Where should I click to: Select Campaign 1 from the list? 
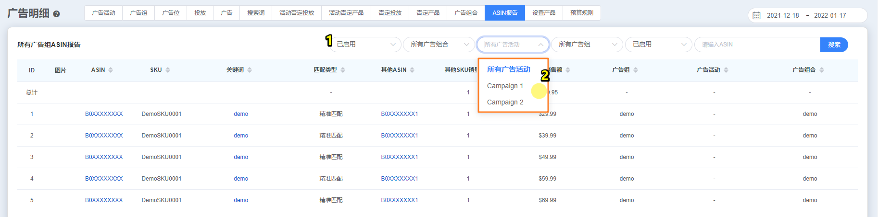[505, 86]
